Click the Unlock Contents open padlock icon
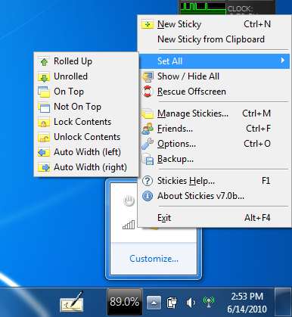Image resolution: width=292 pixels, height=317 pixels. (x=44, y=137)
